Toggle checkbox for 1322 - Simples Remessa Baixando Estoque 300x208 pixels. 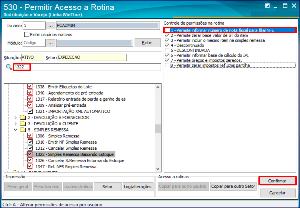point(30,154)
